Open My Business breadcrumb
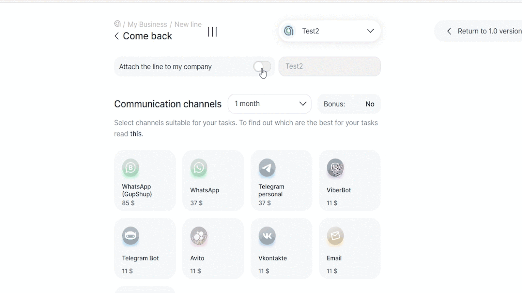This screenshot has width=522, height=293. [147, 24]
